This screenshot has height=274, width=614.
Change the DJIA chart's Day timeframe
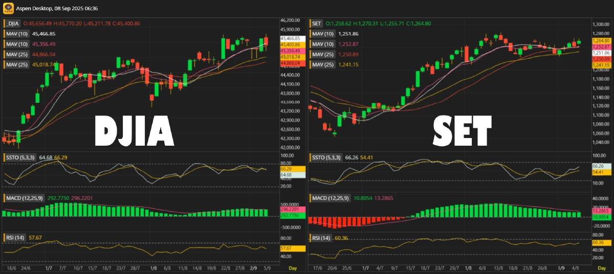pyautogui.click(x=292, y=268)
